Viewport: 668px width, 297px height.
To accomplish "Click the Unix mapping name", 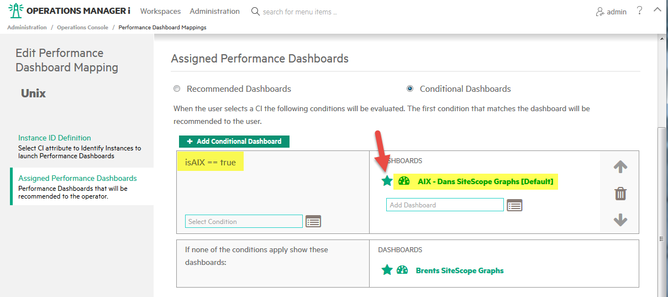I will [33, 93].
